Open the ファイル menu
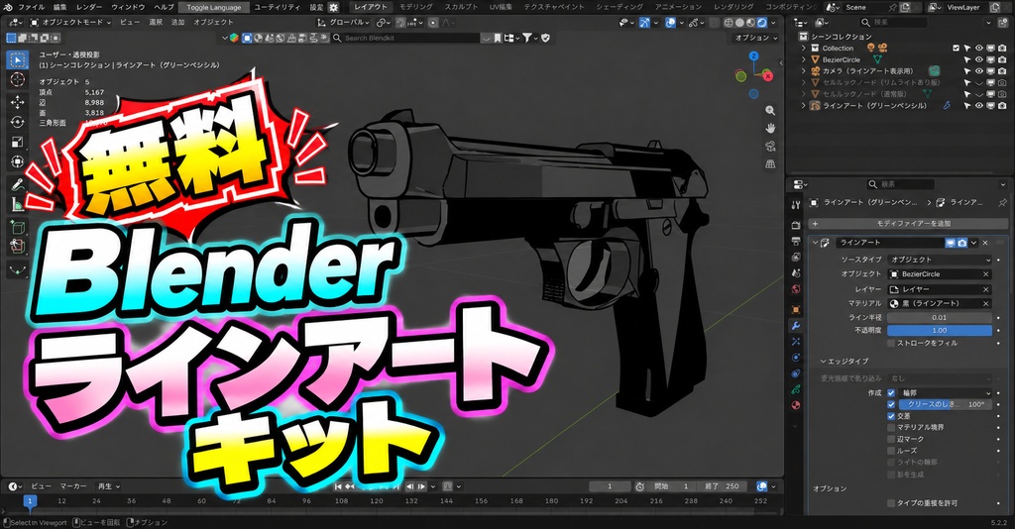Screen dimensions: 1015x529 pos(31,7)
